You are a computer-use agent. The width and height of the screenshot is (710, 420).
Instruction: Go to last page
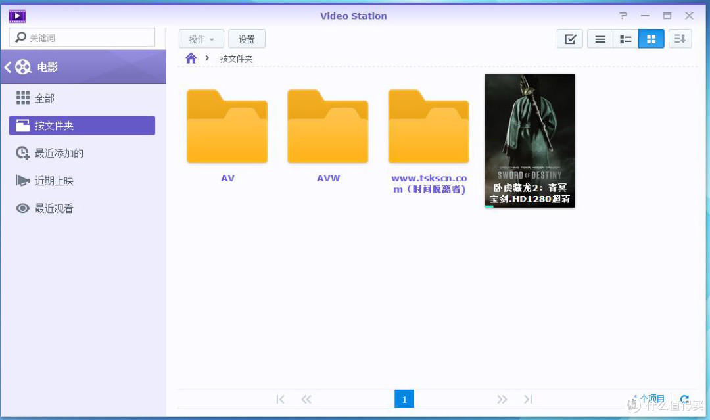[x=528, y=399]
